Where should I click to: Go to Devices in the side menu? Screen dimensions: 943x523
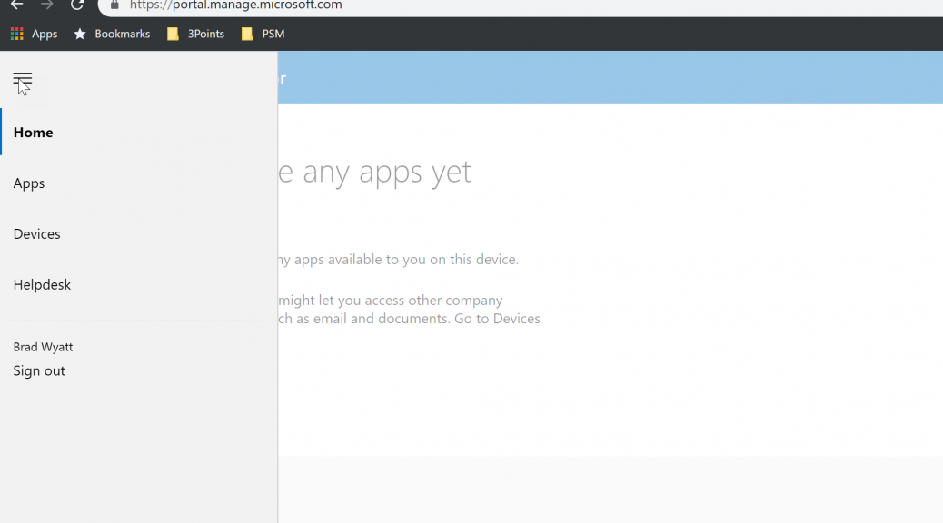tap(139, 234)
